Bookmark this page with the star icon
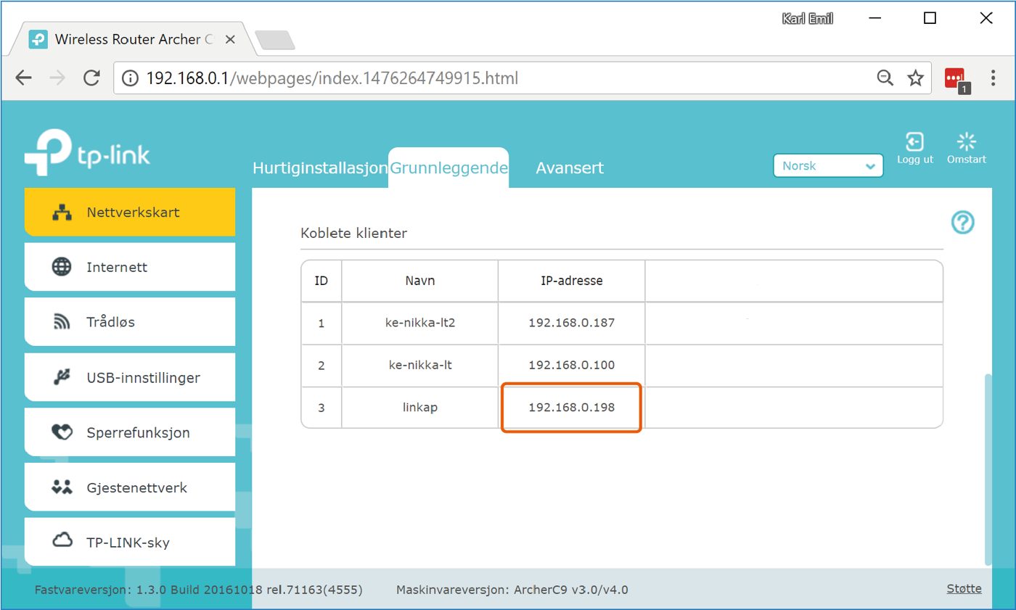 tap(916, 78)
